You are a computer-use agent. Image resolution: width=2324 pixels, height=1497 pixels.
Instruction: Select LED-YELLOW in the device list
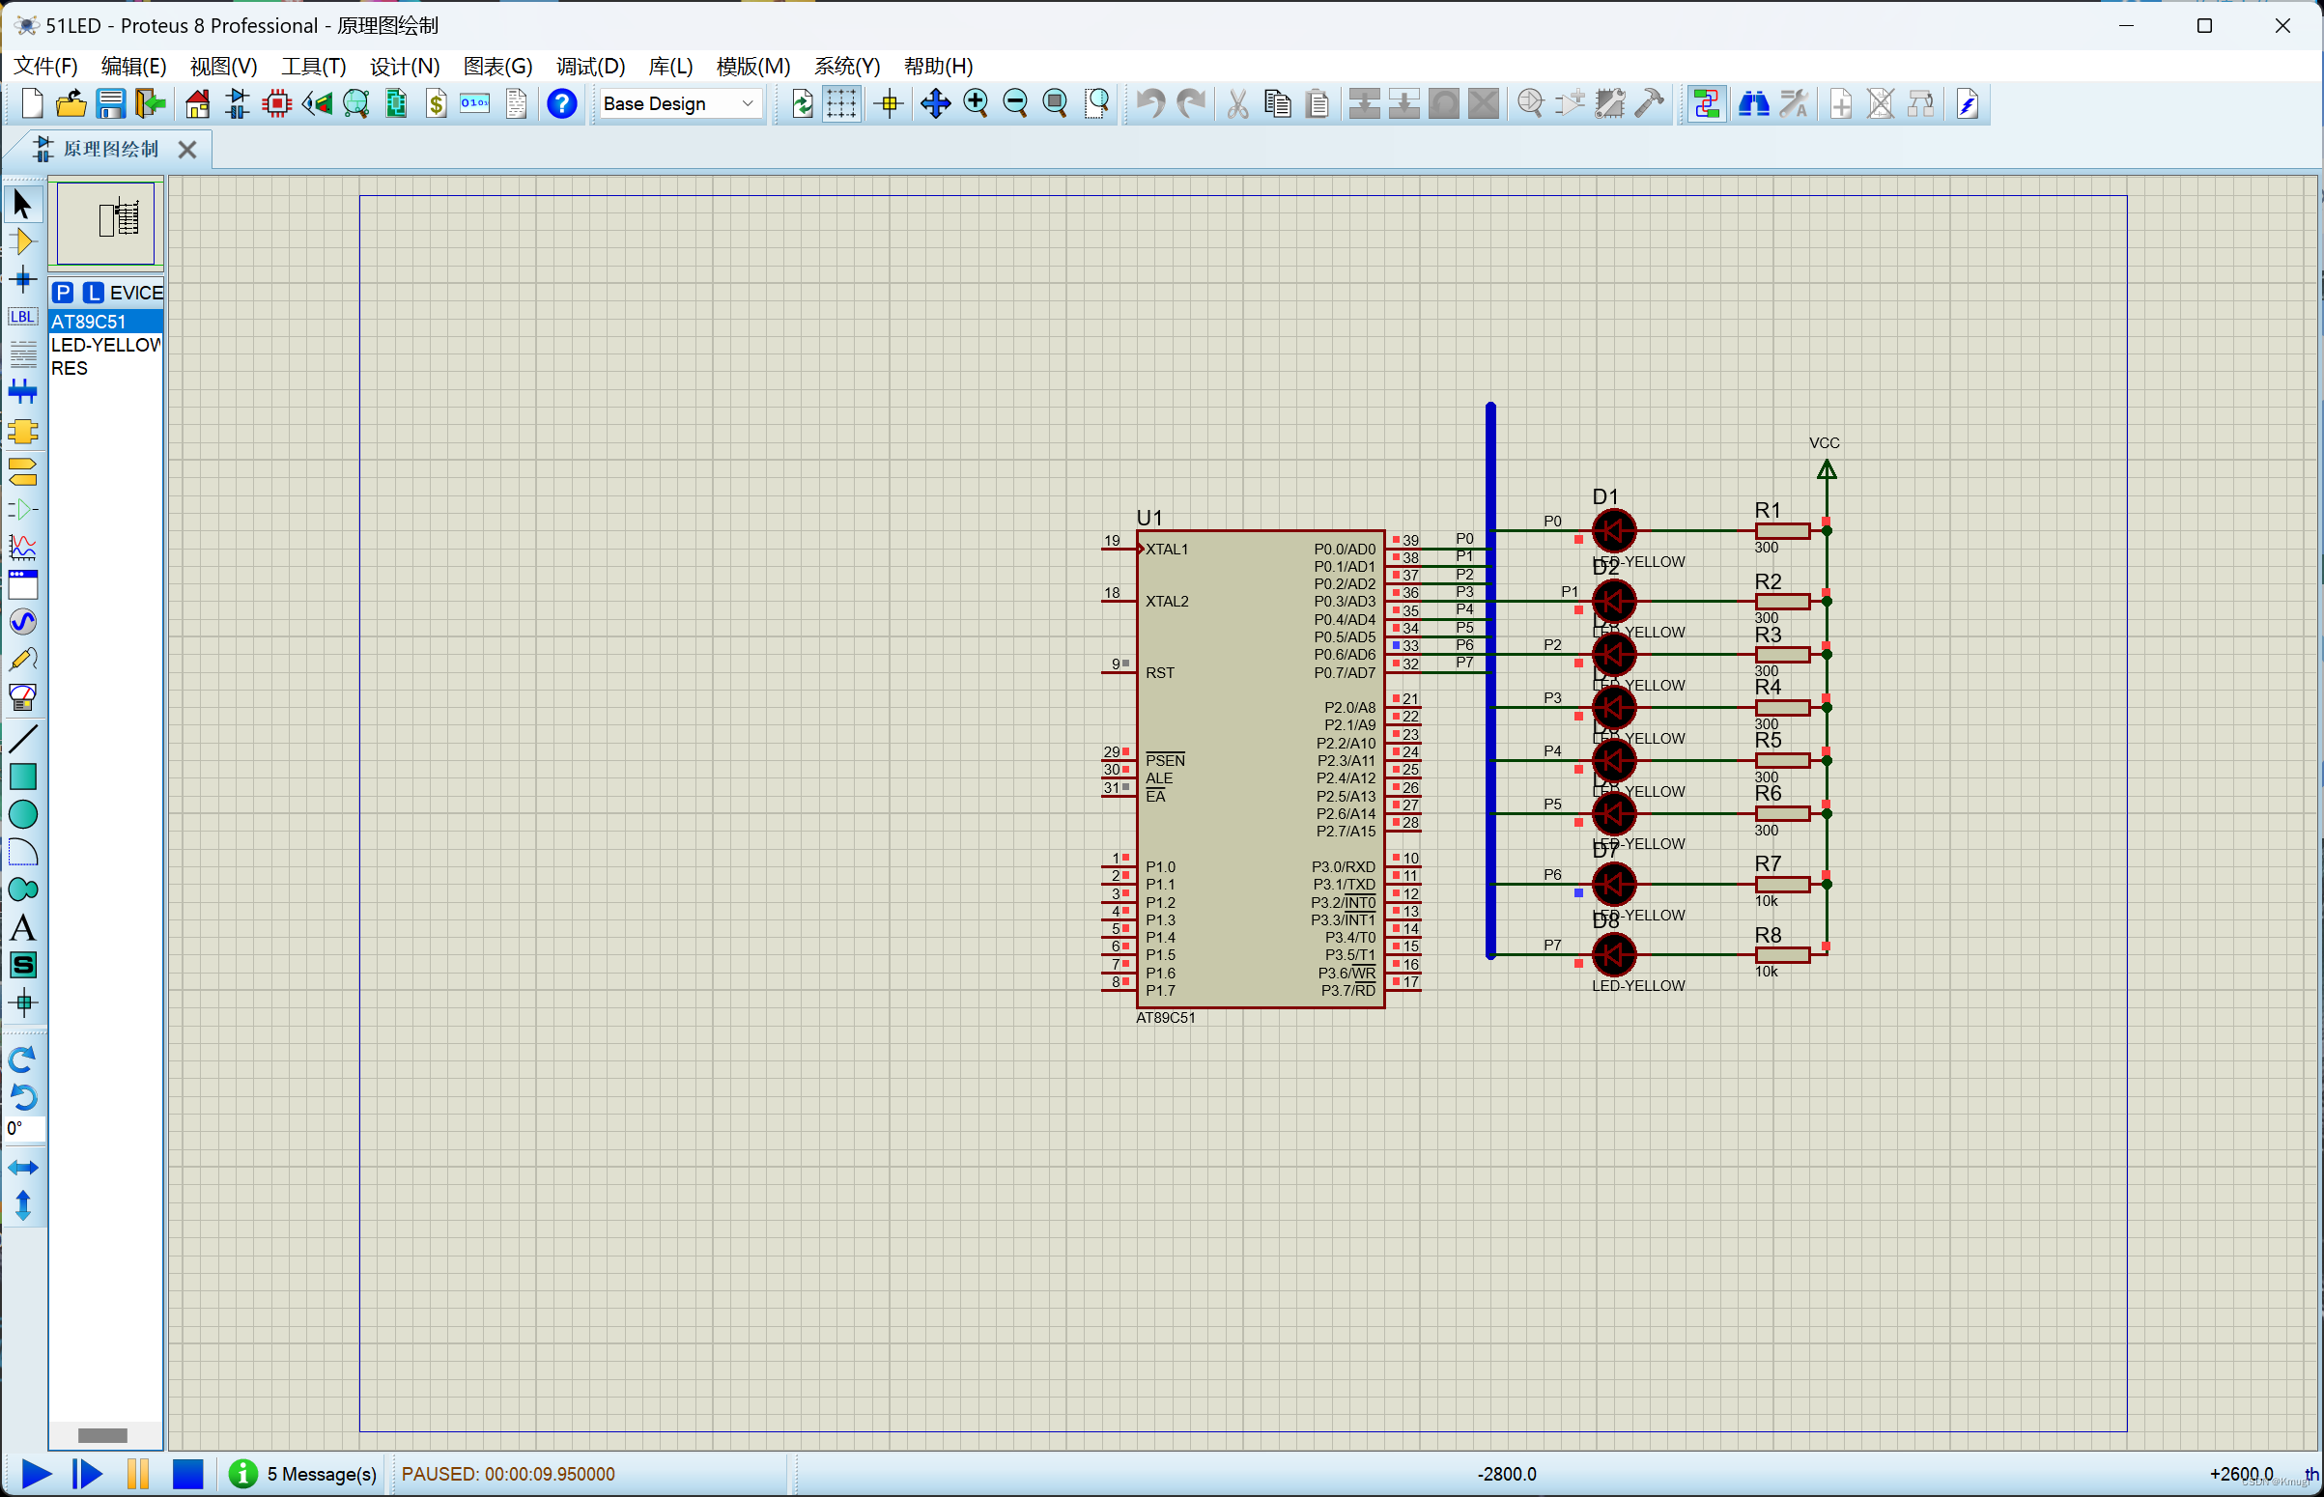tap(105, 345)
